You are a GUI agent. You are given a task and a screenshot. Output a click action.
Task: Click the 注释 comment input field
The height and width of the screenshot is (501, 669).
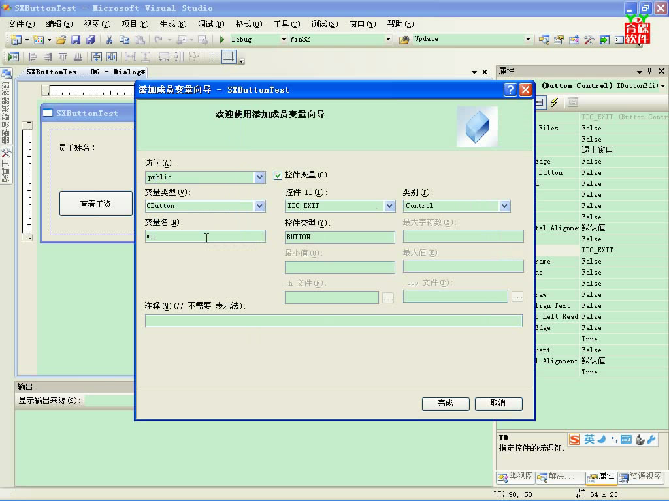[334, 321]
